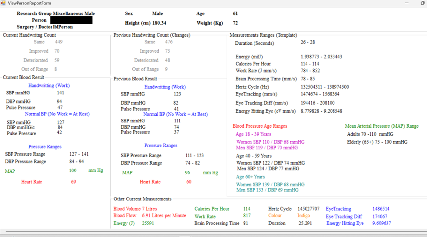Screen dimensions: 427x237
Task: Select the Height (cm) value 180.34
Action: coord(159,23)
